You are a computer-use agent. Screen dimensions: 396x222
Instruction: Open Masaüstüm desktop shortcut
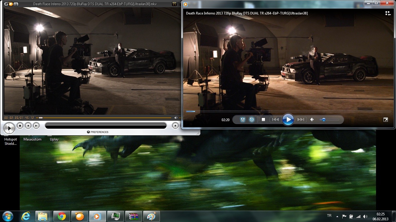[x=32, y=139]
